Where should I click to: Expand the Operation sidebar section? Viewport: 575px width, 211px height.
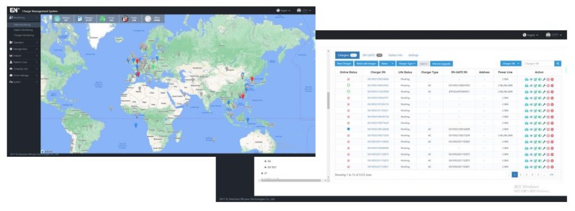[24, 43]
